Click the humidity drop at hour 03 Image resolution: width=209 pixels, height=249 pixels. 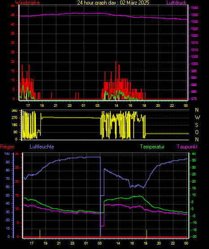coord(100,197)
